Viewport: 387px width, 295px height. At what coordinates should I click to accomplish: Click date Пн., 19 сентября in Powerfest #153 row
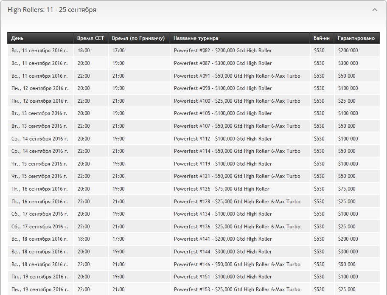click(x=40, y=289)
